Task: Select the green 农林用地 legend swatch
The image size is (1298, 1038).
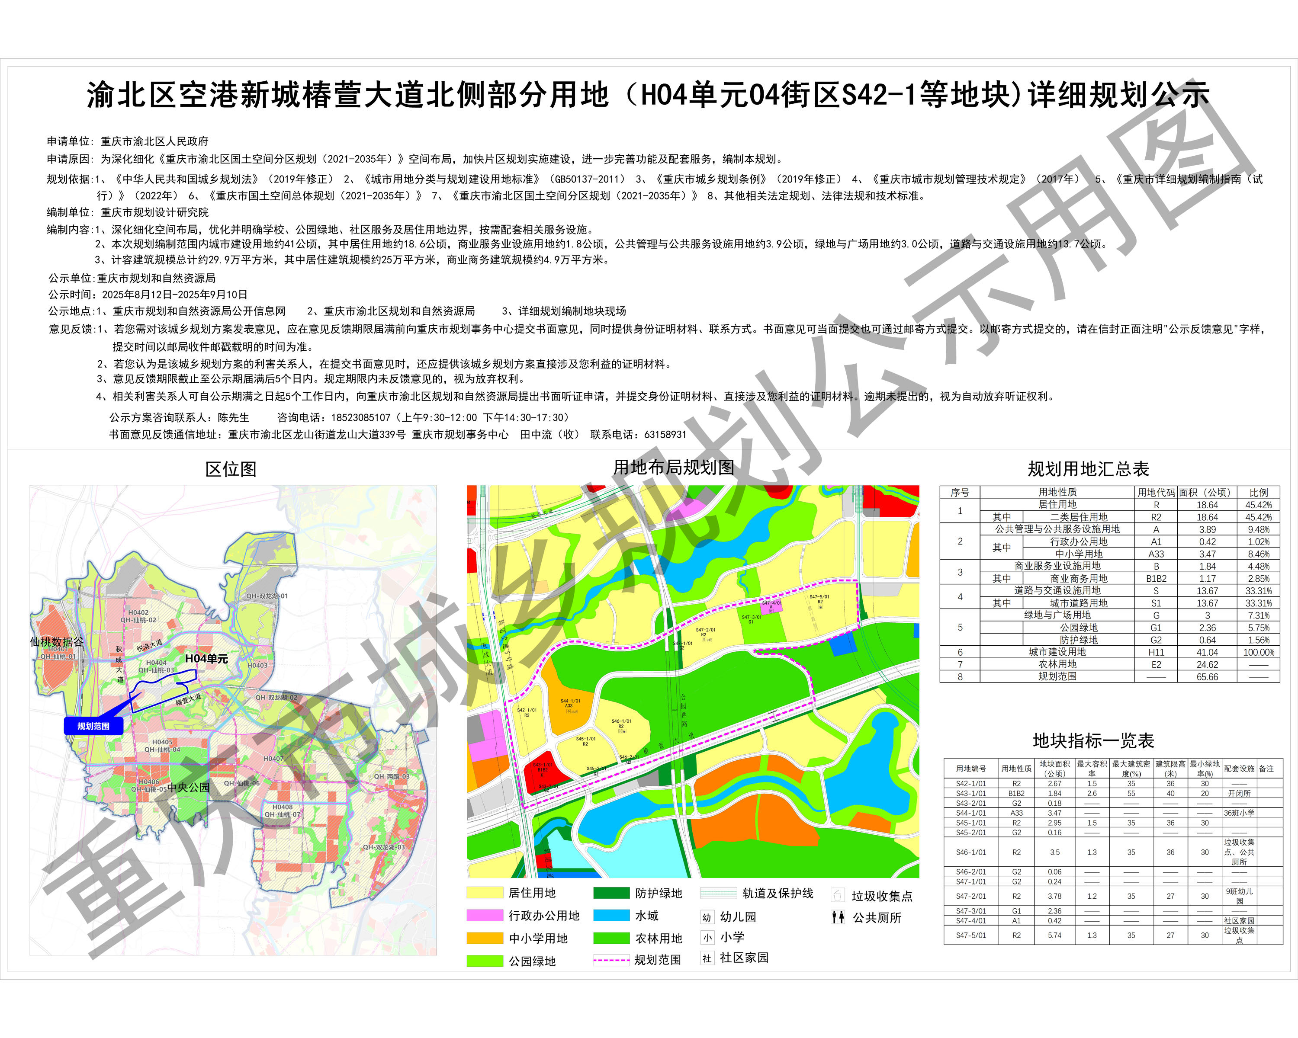Action: click(x=611, y=938)
